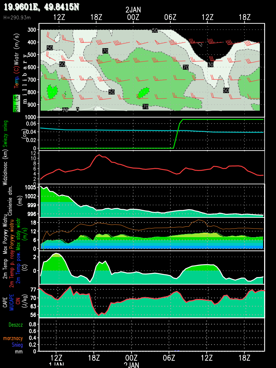276x368 pixels.
Task: Click the 1005 tick on the pressure panel
Action: point(31,187)
